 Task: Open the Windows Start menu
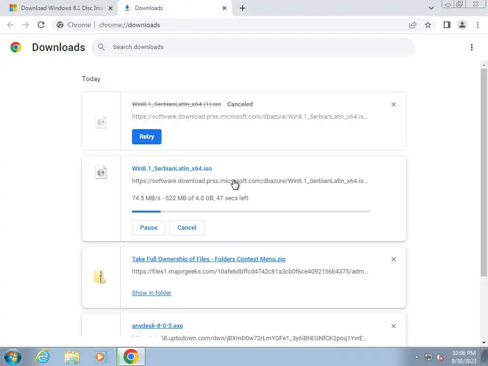(13, 356)
